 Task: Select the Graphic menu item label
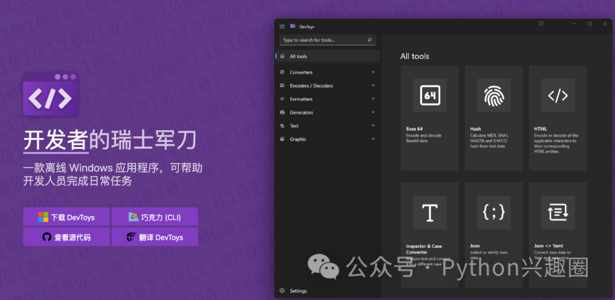tap(298, 139)
